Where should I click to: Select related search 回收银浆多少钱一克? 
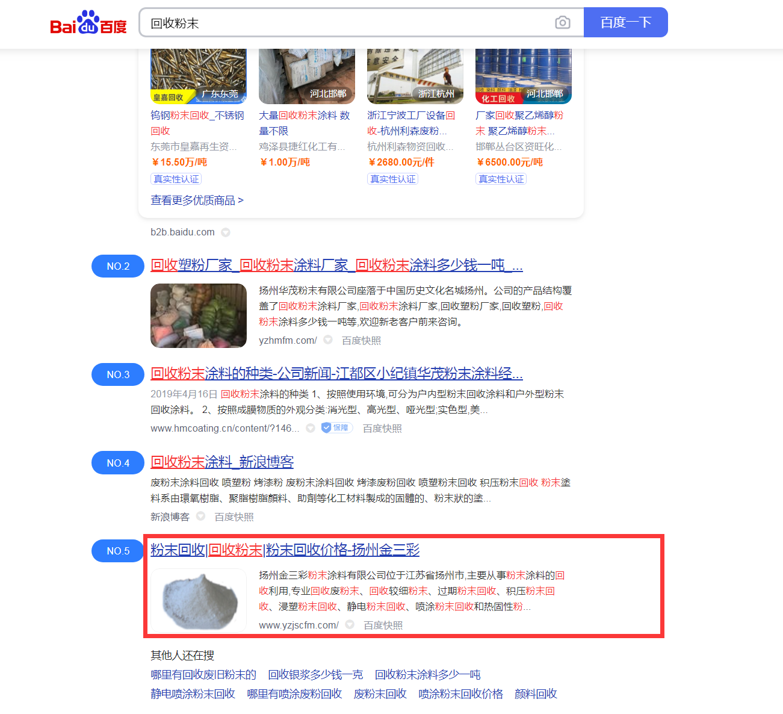315,674
